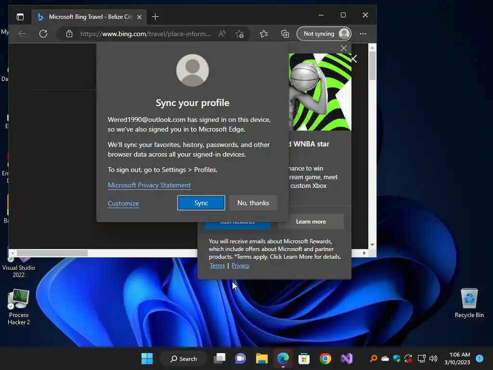Launch Google Chrome from the taskbar
This screenshot has width=493, height=370.
tap(325, 358)
